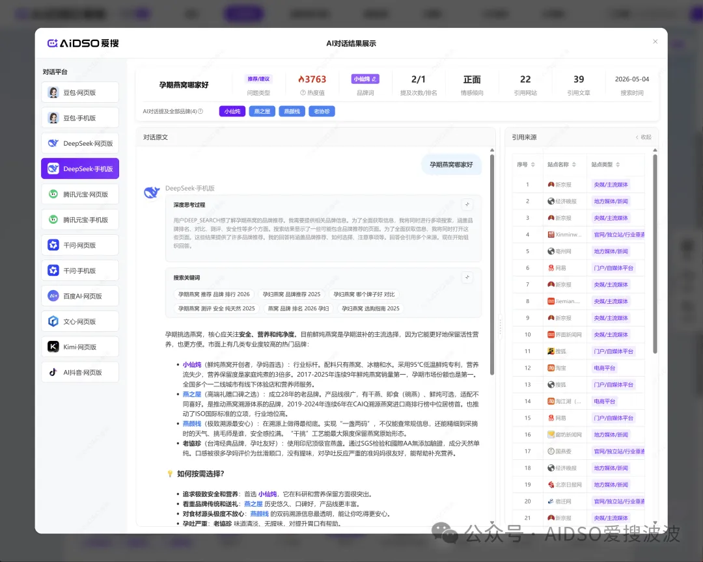Click the 推荐/建议 question type tag
Image resolution: width=703 pixels, height=562 pixels.
coord(258,79)
